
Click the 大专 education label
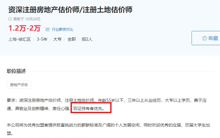point(57,39)
